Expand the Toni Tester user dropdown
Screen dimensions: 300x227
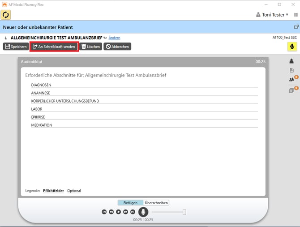tap(272, 15)
